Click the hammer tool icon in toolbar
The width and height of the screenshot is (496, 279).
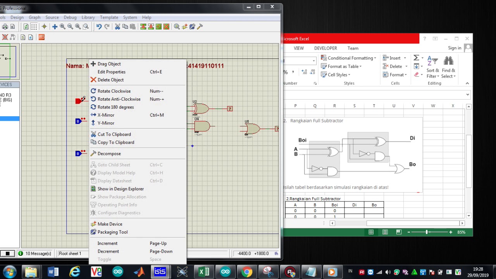pos(200,26)
